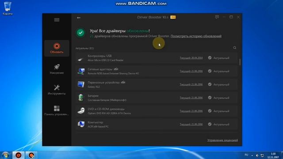Click Актуальный status check for Переносные устройства

pyautogui.click(x=210, y=84)
